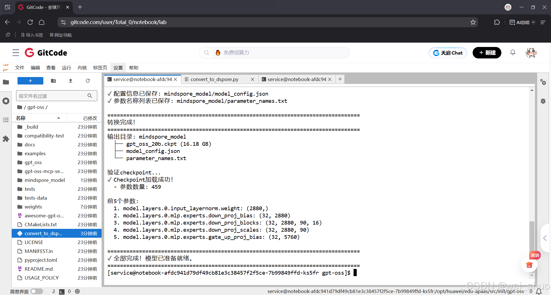Open the debugger bug icon panel
551x295 pixels.
543,101
